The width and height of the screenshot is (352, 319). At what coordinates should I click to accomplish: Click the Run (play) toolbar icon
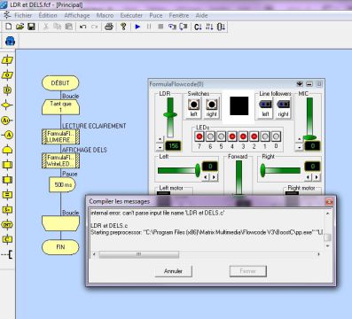137,27
